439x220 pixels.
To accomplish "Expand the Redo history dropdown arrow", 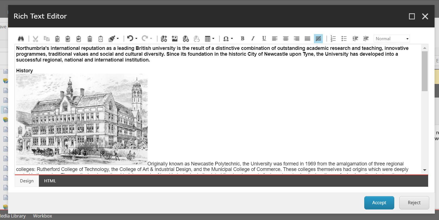I will coord(151,39).
